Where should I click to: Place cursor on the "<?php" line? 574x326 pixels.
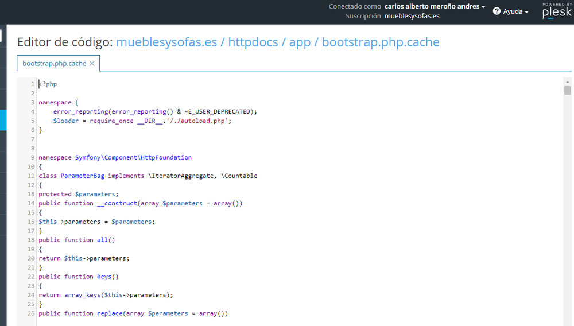(x=48, y=84)
